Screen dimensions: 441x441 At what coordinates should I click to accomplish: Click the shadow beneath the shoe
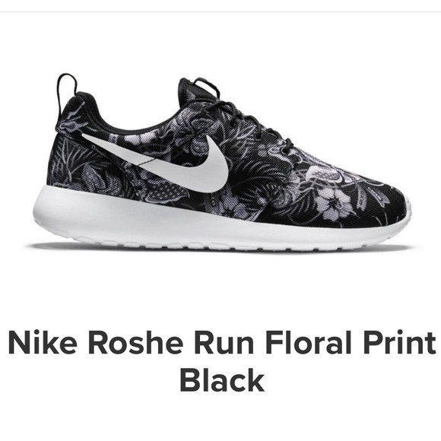tap(220, 249)
